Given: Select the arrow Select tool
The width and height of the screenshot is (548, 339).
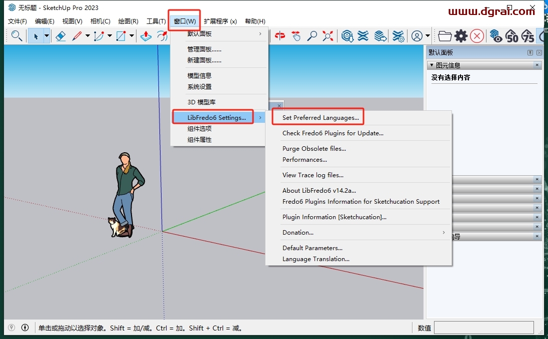Looking at the screenshot, I should (x=35, y=36).
